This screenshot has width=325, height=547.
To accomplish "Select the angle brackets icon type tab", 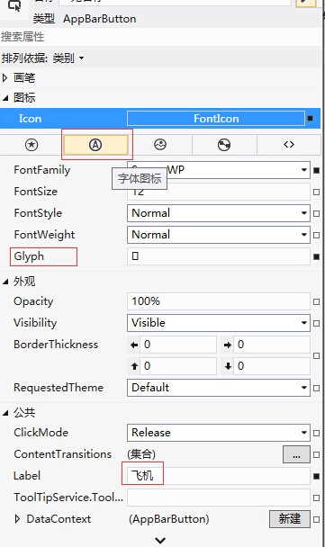I will point(289,145).
